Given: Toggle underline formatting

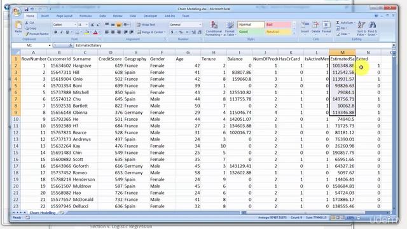Looking at the screenshot, I should coord(67,32).
